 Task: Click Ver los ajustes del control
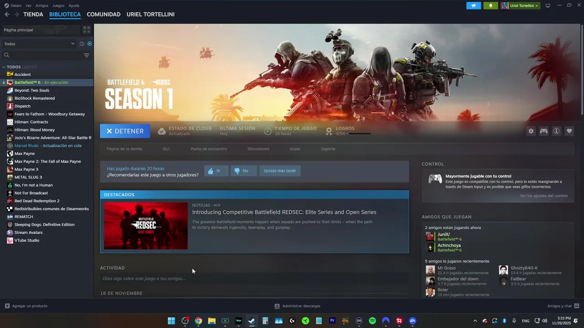(x=543, y=196)
